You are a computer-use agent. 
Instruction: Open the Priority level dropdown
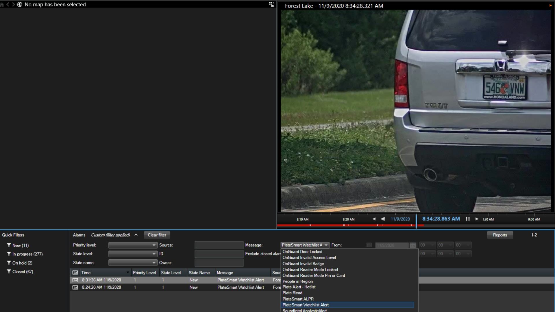coord(133,245)
